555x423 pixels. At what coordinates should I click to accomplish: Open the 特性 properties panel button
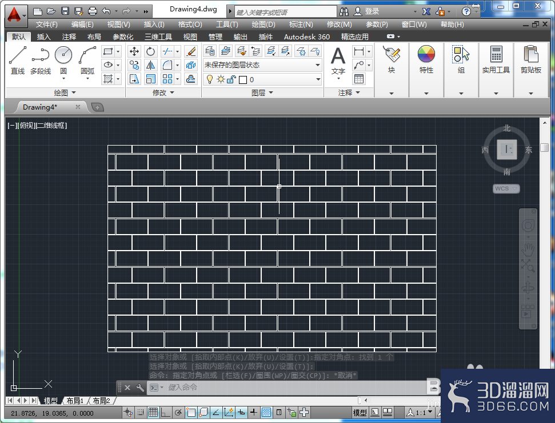pyautogui.click(x=426, y=70)
